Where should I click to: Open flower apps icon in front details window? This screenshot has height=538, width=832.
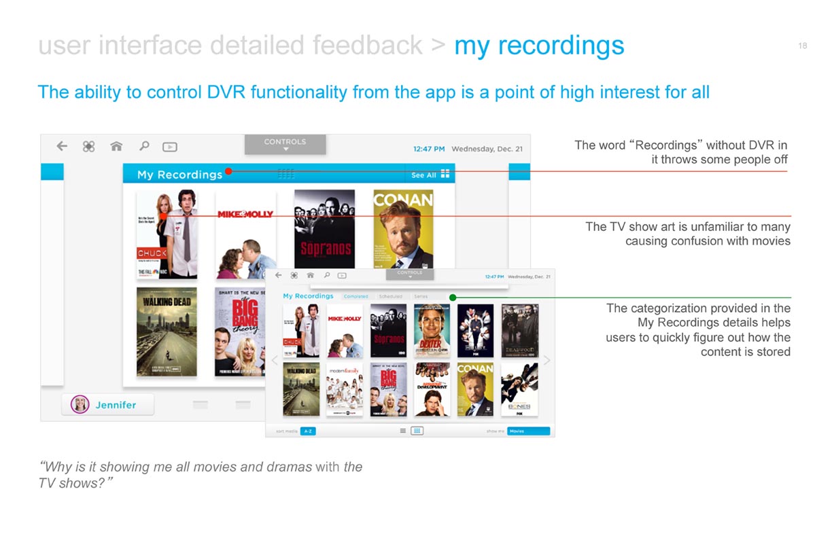[x=294, y=276]
